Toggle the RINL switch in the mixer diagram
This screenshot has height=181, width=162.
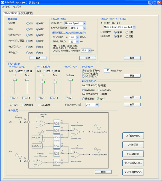point(57,130)
